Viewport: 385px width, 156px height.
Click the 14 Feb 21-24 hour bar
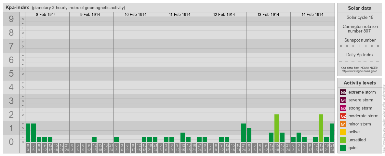point(332,133)
